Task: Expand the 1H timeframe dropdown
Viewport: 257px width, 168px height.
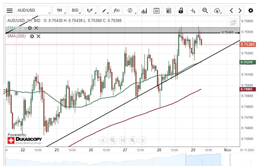Action: click(x=60, y=11)
